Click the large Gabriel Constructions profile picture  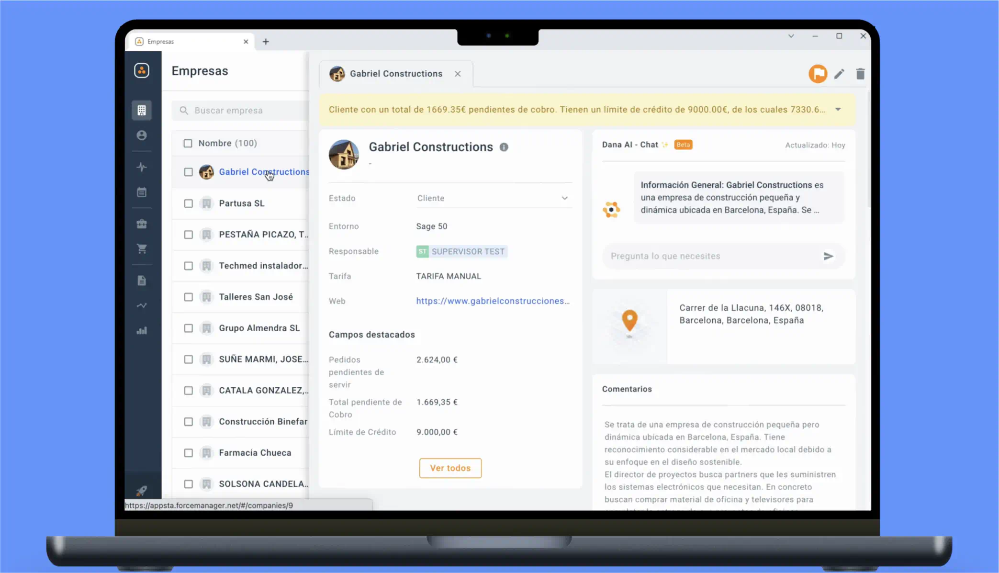(344, 155)
